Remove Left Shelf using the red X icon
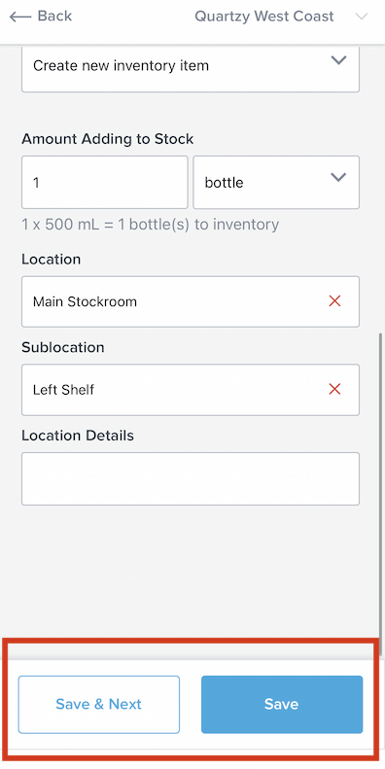This screenshot has width=385, height=769. pyautogui.click(x=335, y=390)
